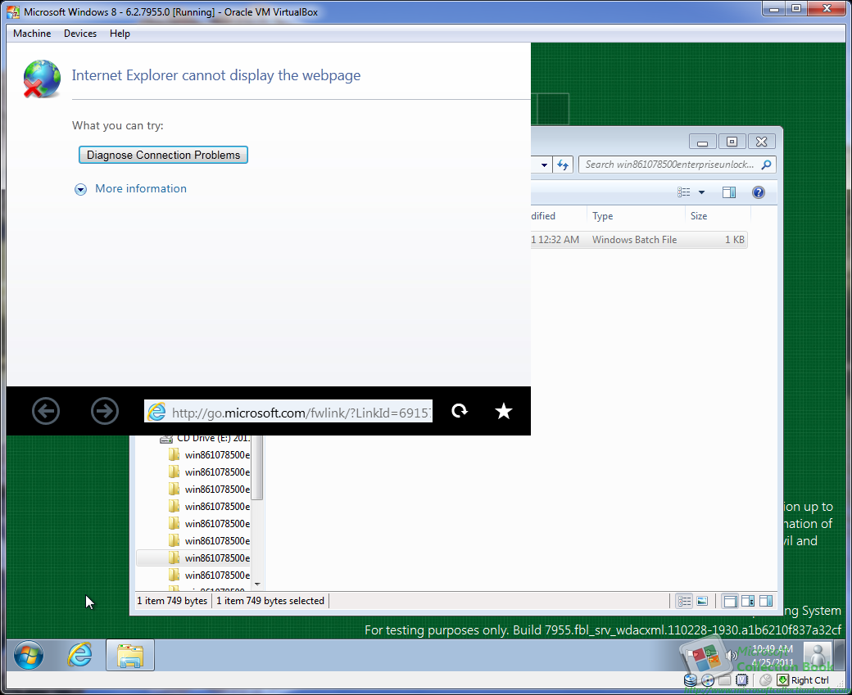This screenshot has height=695, width=852.
Task: Click the 1 KB size cell
Action: 735,240
